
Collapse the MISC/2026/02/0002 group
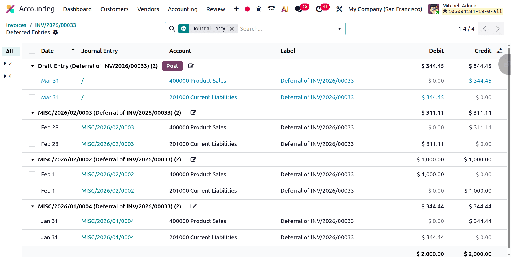pos(32,159)
